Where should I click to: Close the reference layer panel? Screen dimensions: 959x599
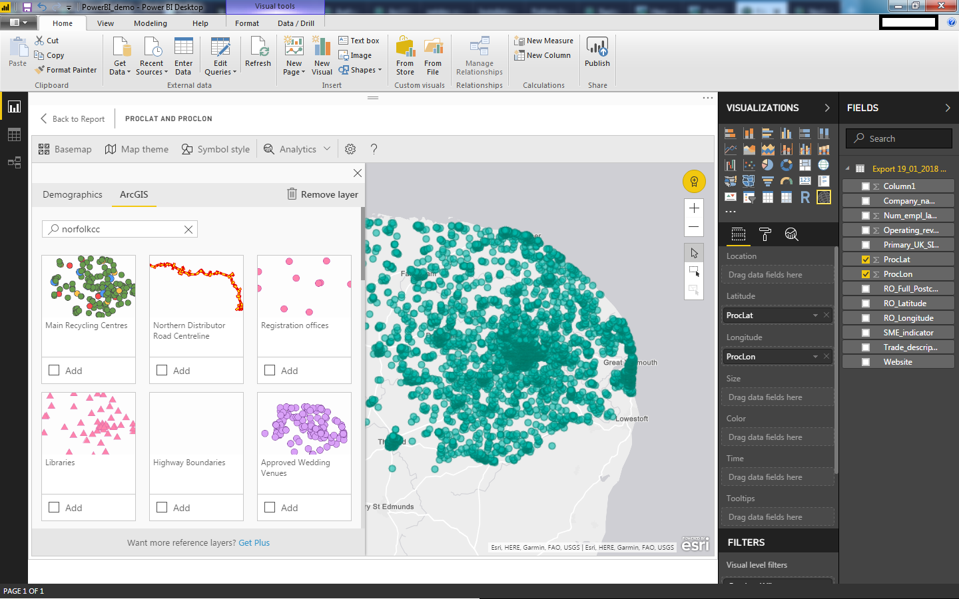coord(358,173)
